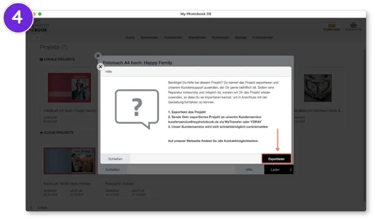Click the back navigation arrow under the logo

pyautogui.click(x=31, y=38)
